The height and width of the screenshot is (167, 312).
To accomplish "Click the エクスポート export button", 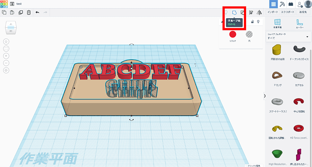I will [x=288, y=12].
